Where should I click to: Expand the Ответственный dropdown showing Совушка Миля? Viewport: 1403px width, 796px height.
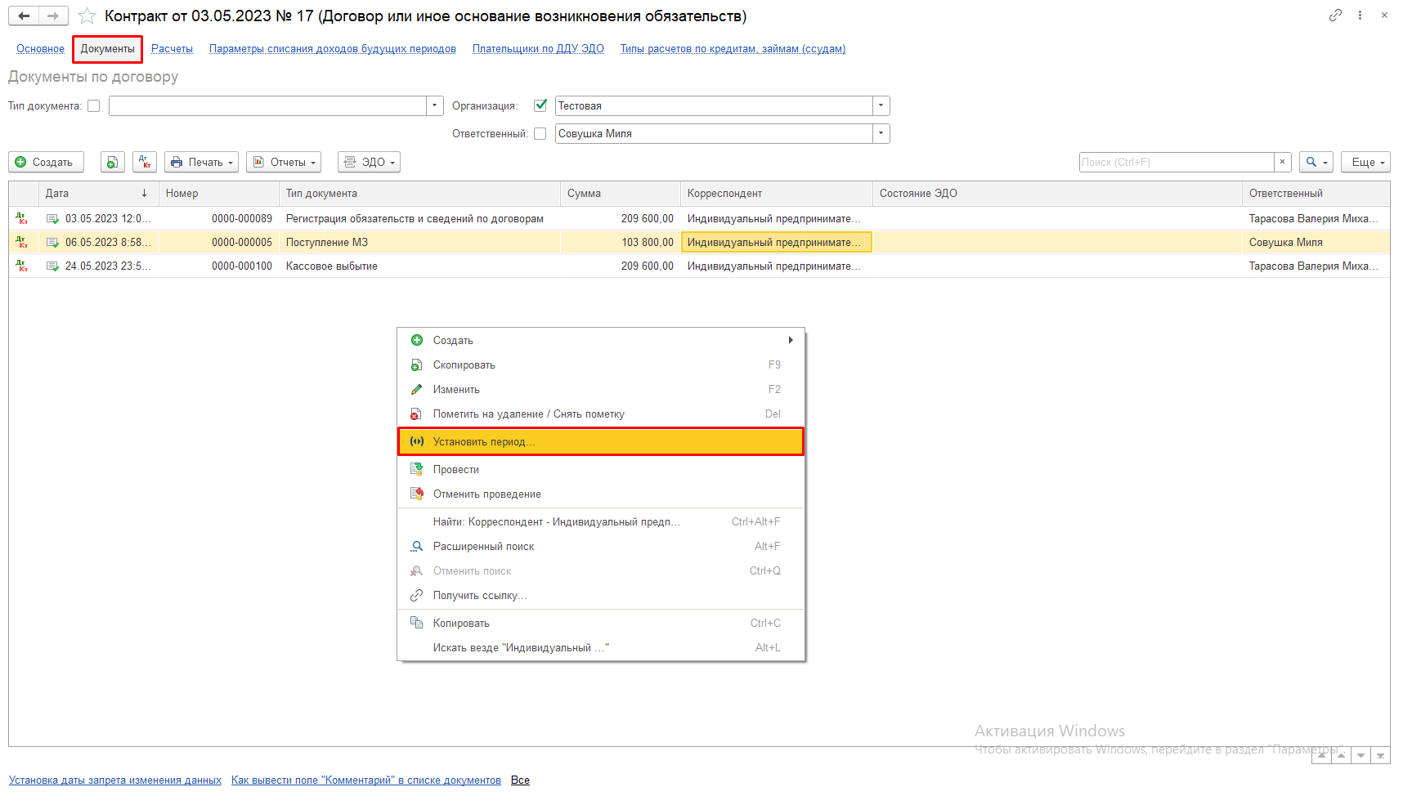[881, 133]
